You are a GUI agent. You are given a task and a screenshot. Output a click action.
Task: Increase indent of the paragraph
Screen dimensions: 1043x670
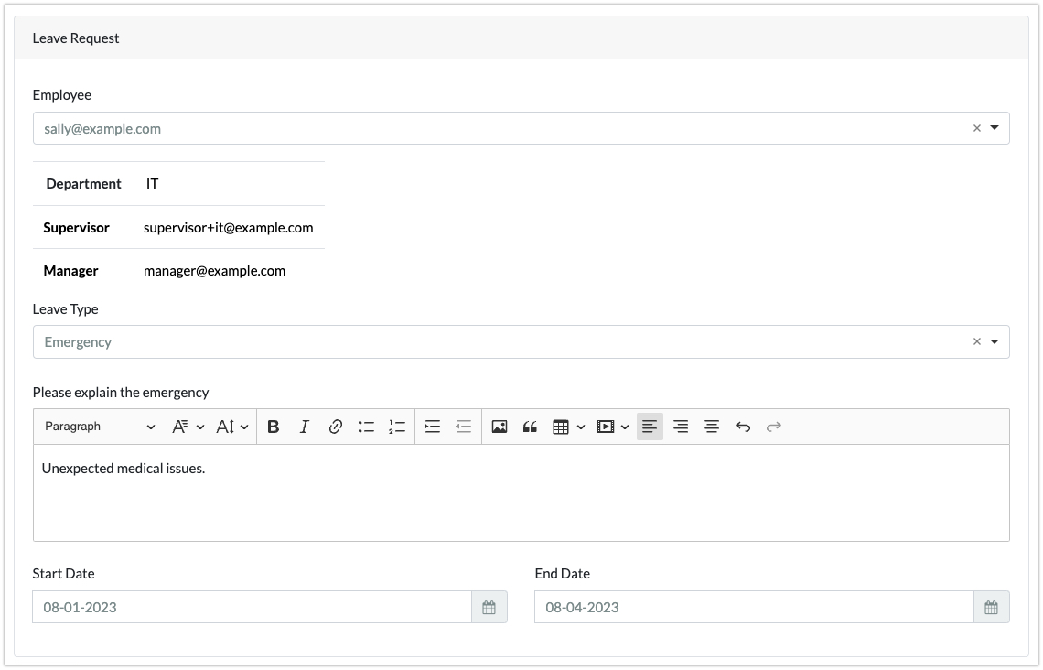coord(433,427)
